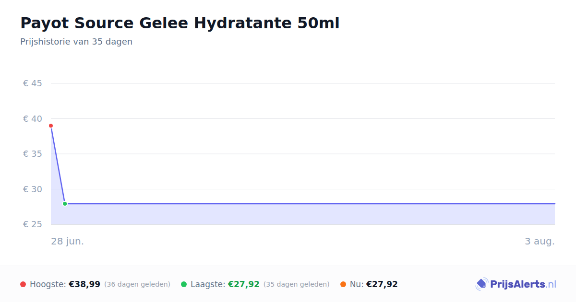Screen dimensions: 576x302
Task: Click the Prijshistorie van 35 dagen subtitle
Action: pyautogui.click(x=76, y=42)
